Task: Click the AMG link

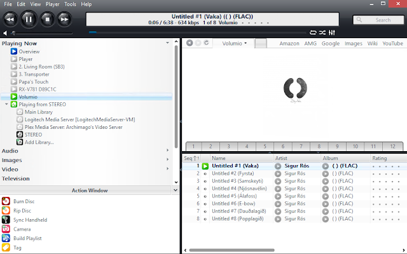Action: (310, 44)
